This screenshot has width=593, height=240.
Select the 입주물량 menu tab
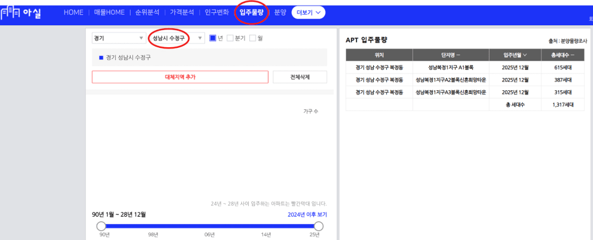point(251,12)
